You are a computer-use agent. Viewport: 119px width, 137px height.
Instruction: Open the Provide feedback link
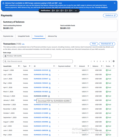point(101,7)
